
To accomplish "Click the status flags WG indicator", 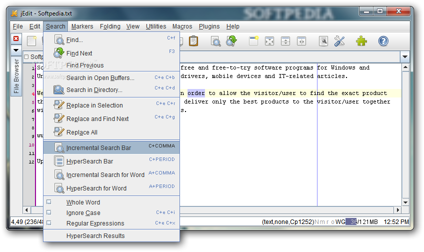I will [340, 221].
